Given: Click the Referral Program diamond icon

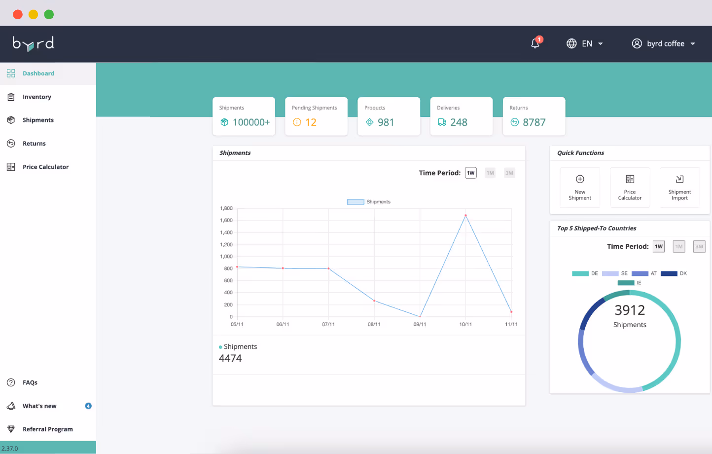Looking at the screenshot, I should coord(11,429).
